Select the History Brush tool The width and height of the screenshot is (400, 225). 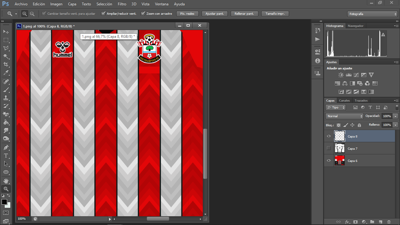point(6,106)
